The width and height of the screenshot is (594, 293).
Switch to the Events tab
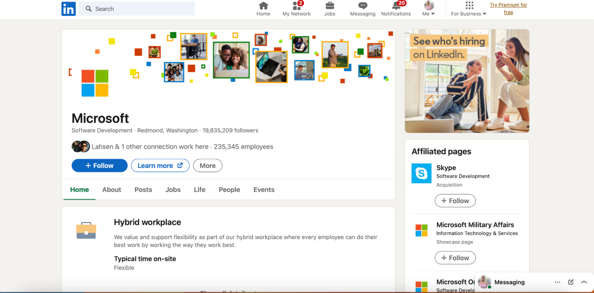point(264,190)
